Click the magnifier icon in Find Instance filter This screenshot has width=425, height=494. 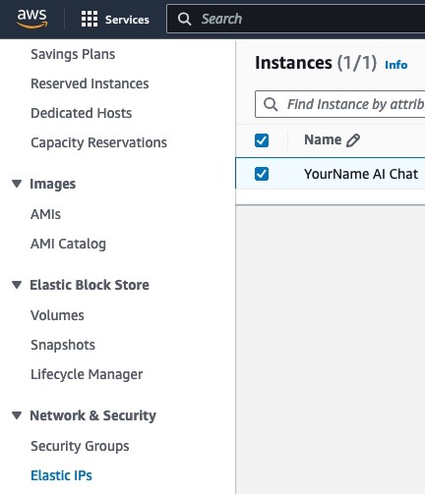pos(271,104)
